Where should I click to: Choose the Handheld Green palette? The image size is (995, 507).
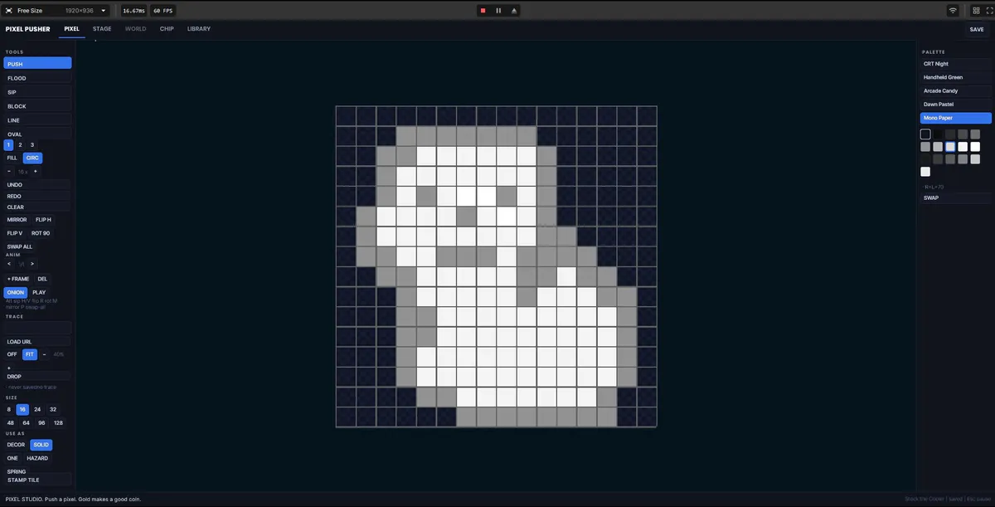coord(955,77)
